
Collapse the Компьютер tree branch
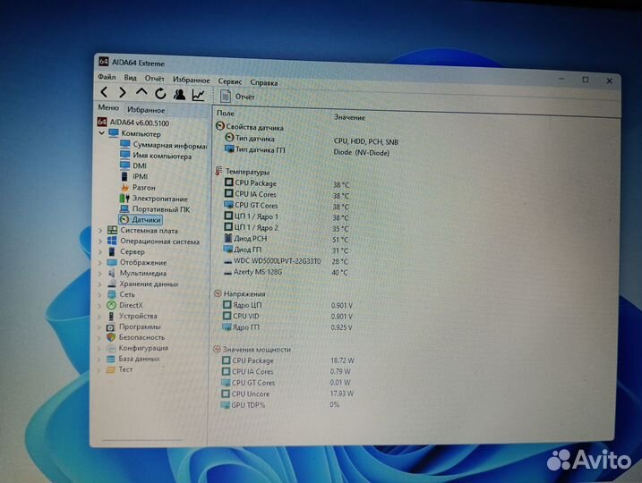(101, 133)
